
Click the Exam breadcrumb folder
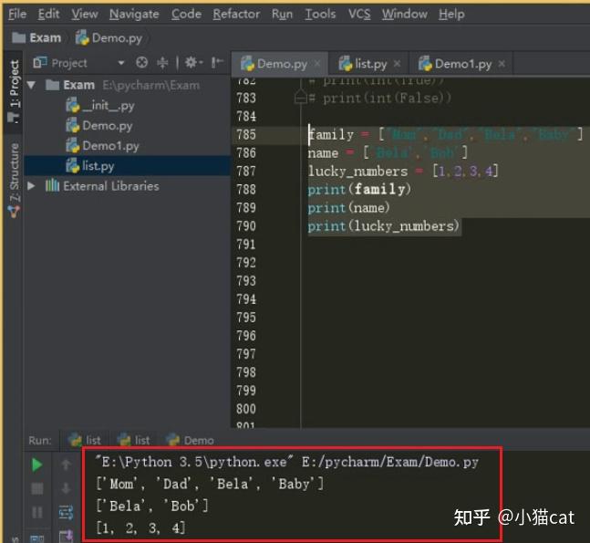click(x=36, y=37)
